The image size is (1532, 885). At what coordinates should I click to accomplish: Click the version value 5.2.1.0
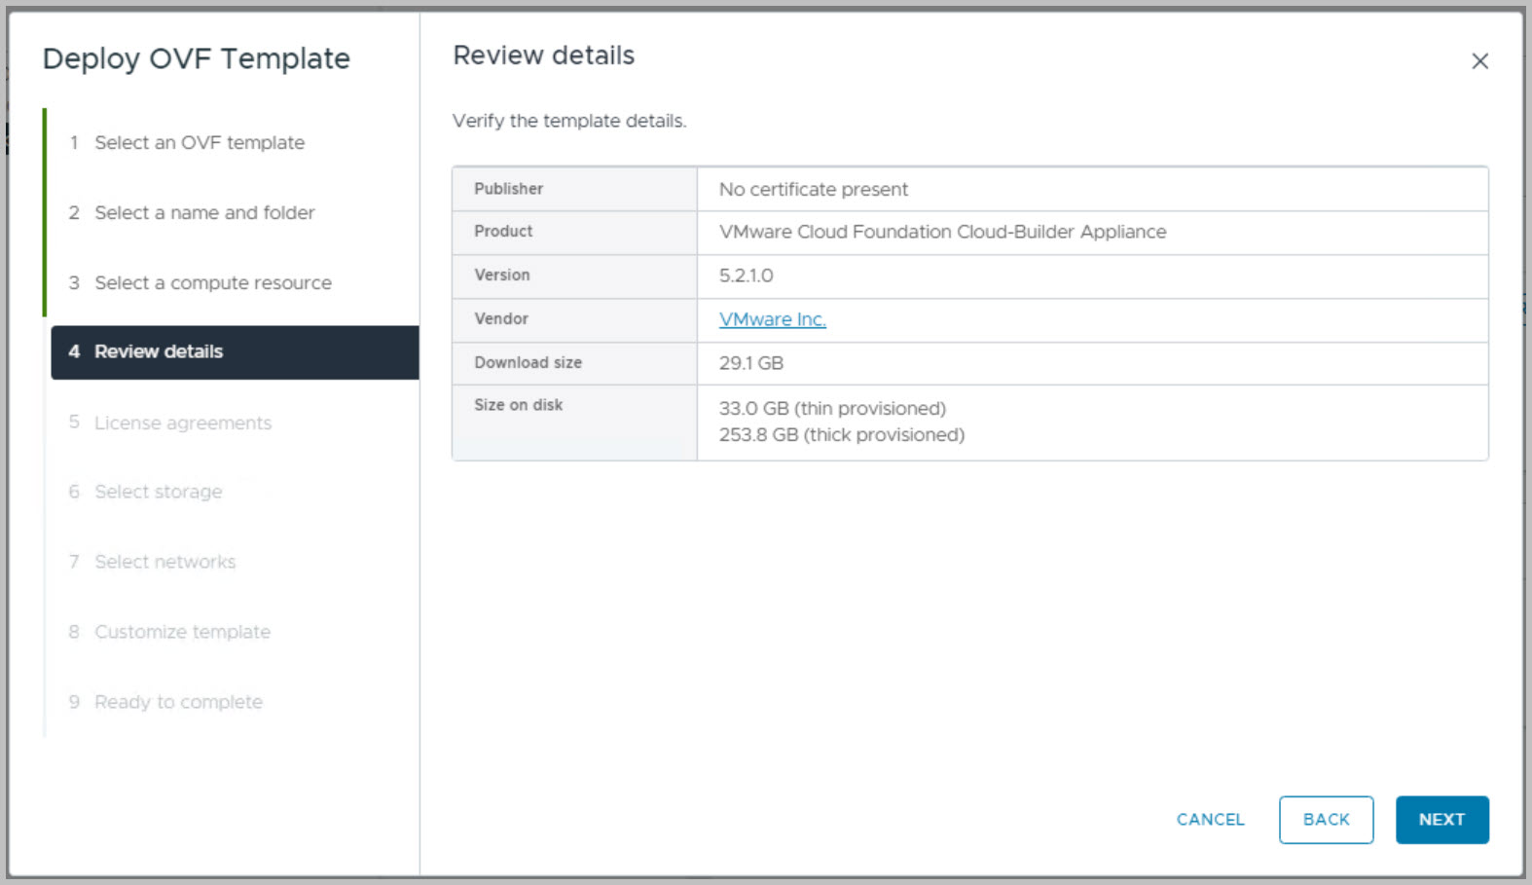click(x=746, y=277)
